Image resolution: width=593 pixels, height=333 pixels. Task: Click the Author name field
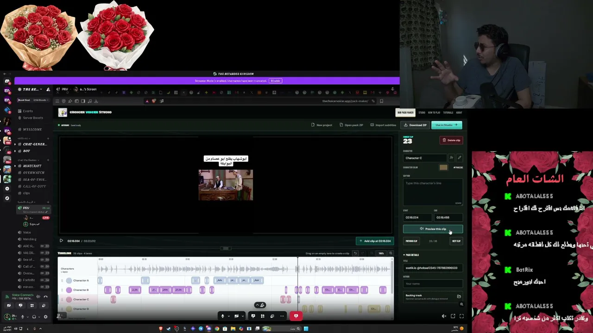tap(433, 284)
